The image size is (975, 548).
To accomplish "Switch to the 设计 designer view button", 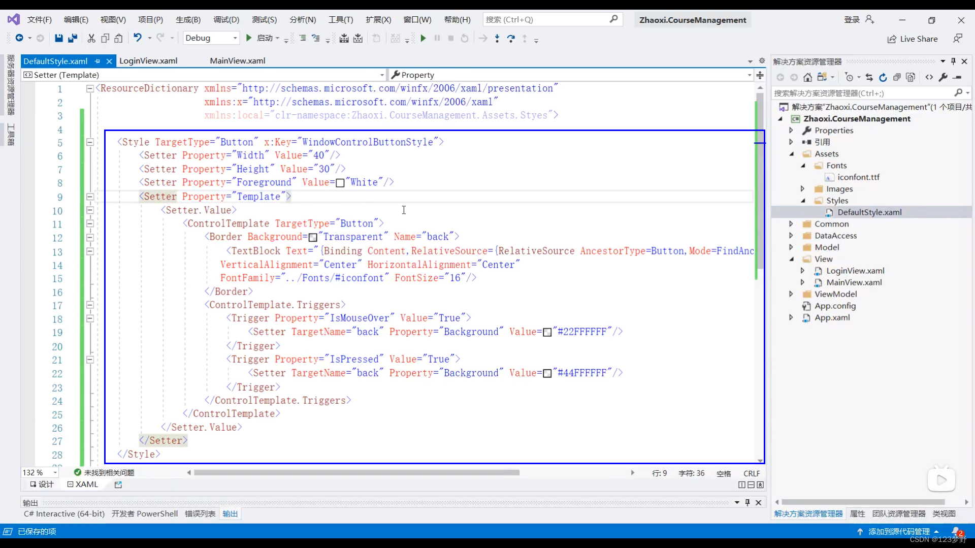I will click(x=42, y=485).
